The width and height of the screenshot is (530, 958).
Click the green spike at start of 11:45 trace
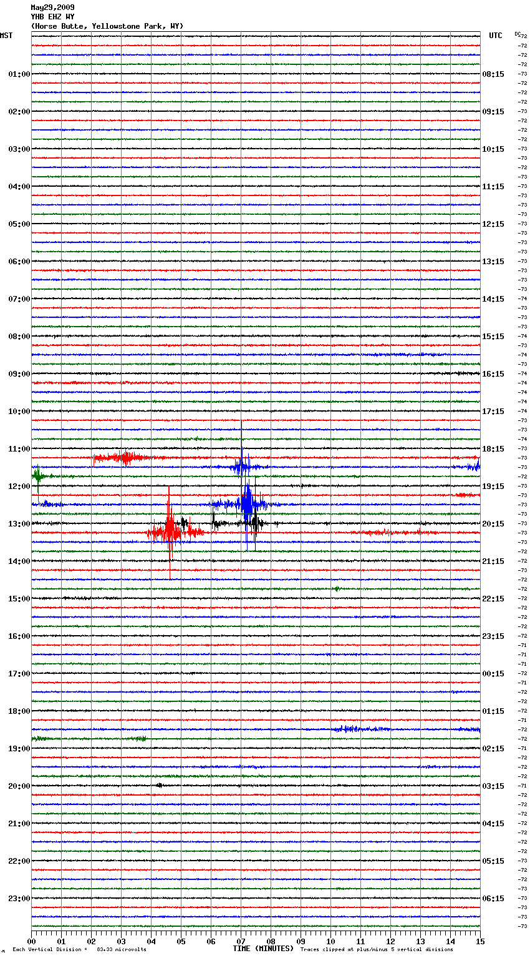[38, 477]
